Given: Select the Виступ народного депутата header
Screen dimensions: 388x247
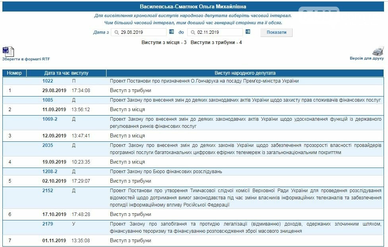Looking at the screenshot, I should [x=245, y=73].
